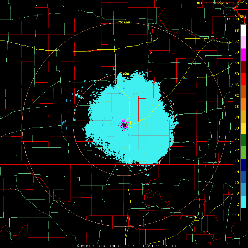Click the "6" legend value

pyautogui.click(x=238, y=193)
